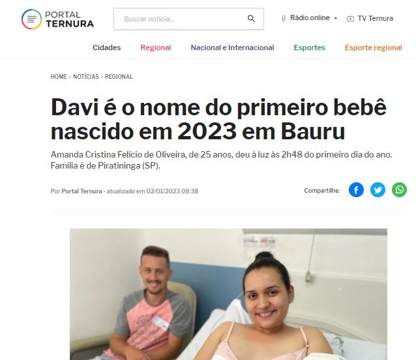Click the Portal Ternura author link
This screenshot has height=360, width=416.
(82, 191)
